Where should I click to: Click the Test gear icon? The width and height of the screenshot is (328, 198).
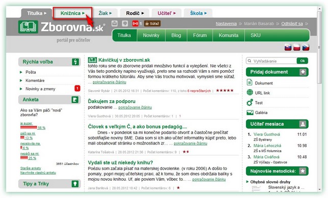click(250, 103)
